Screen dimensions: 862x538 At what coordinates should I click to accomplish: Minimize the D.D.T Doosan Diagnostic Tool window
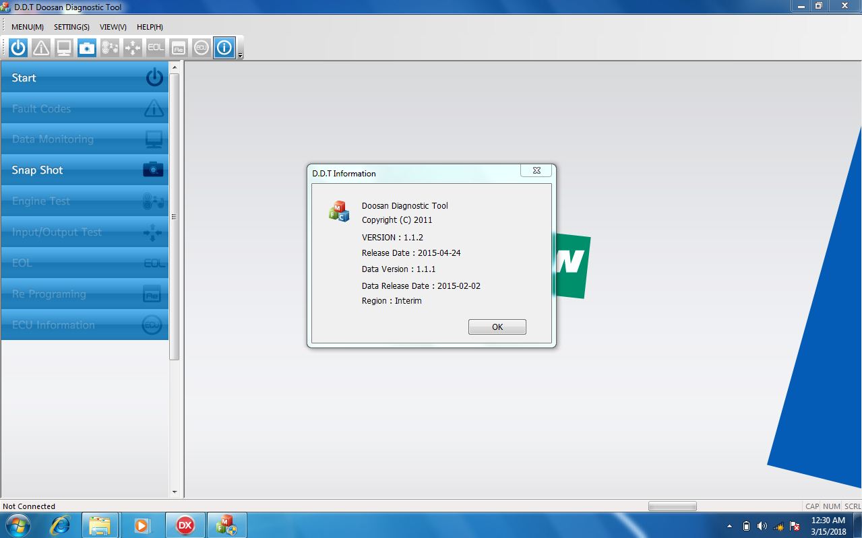coord(801,6)
